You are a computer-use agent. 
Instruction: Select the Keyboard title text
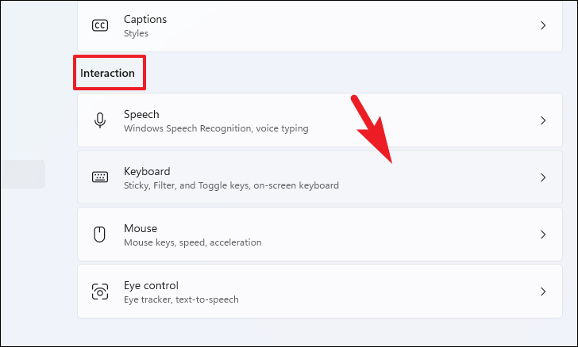coord(147,171)
